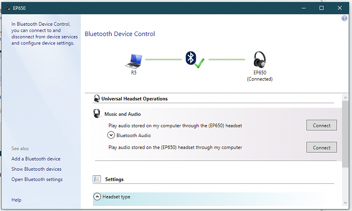The width and height of the screenshot is (352, 211).
Task: Maximize the EP650 window
Action: tap(321, 8)
